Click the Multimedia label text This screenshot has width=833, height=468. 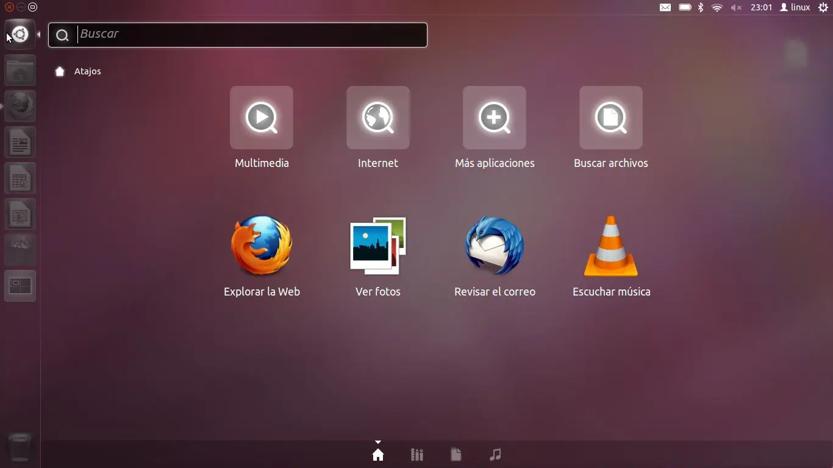[x=262, y=163]
